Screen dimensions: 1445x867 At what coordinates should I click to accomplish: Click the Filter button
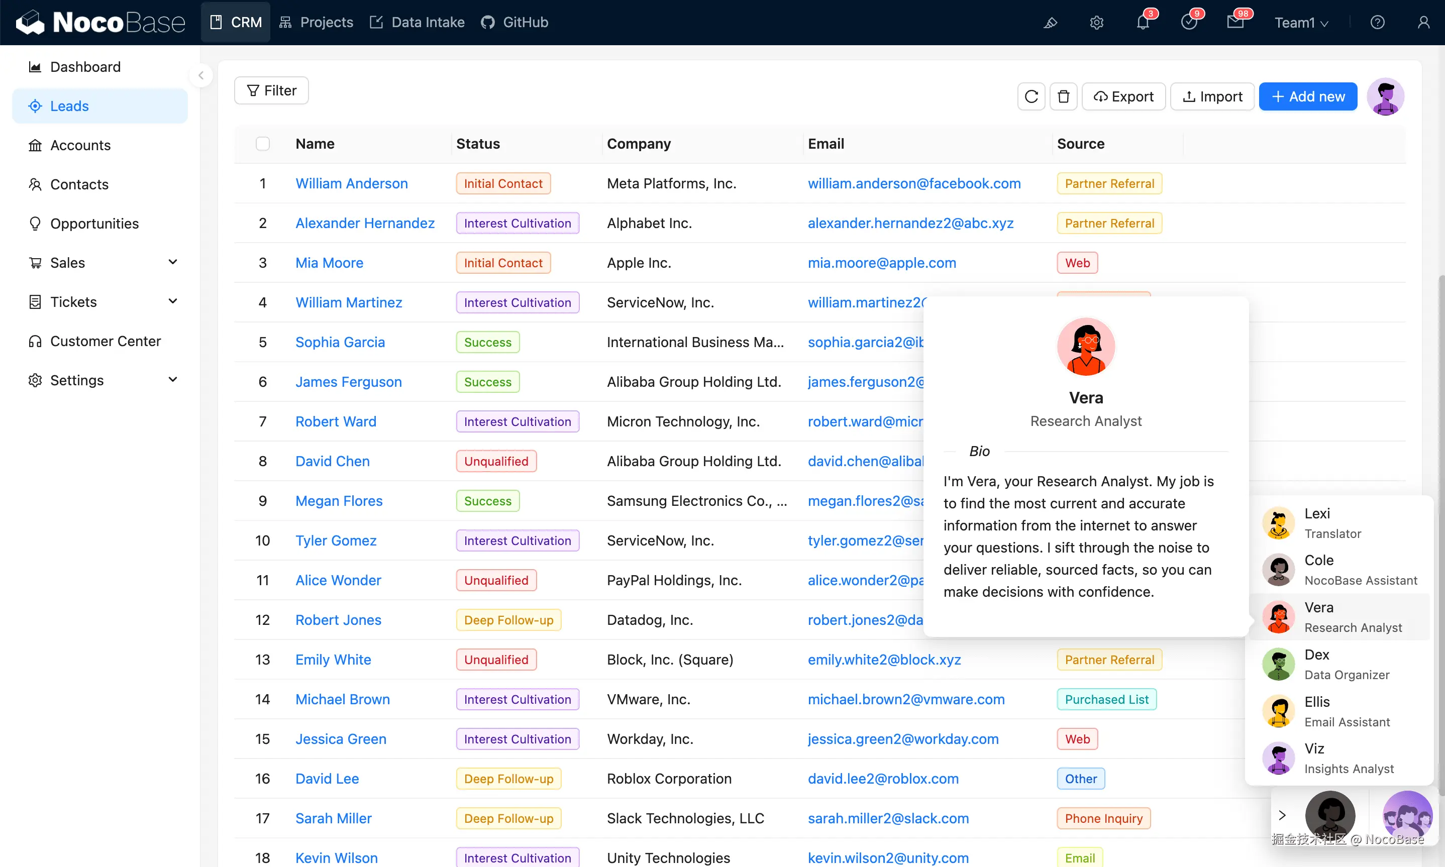[x=271, y=90]
